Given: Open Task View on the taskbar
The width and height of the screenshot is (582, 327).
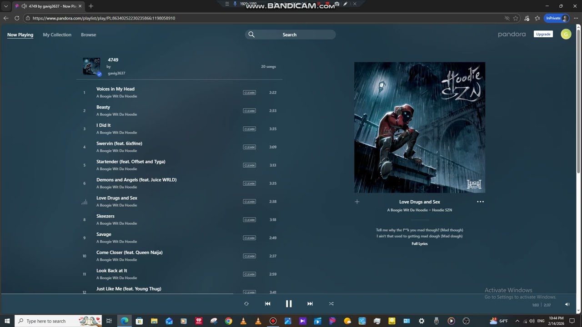Looking at the screenshot, I should (x=109, y=321).
